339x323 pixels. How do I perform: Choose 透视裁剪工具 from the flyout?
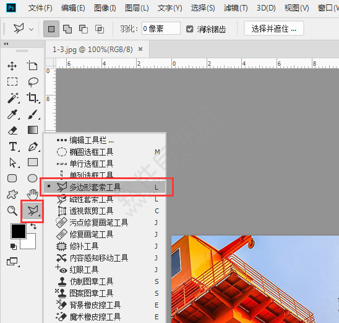point(105,211)
